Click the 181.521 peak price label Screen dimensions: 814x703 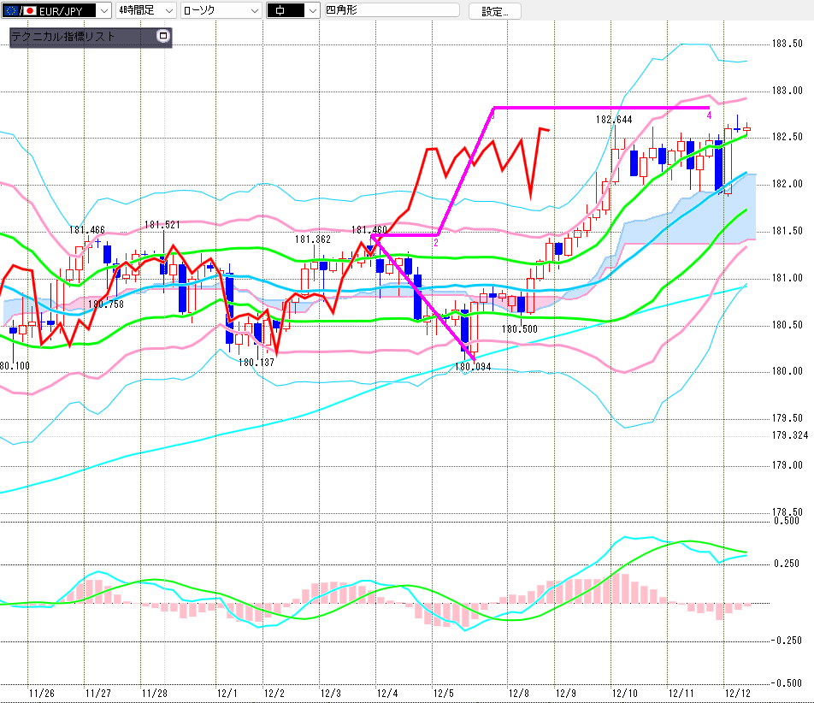[162, 225]
